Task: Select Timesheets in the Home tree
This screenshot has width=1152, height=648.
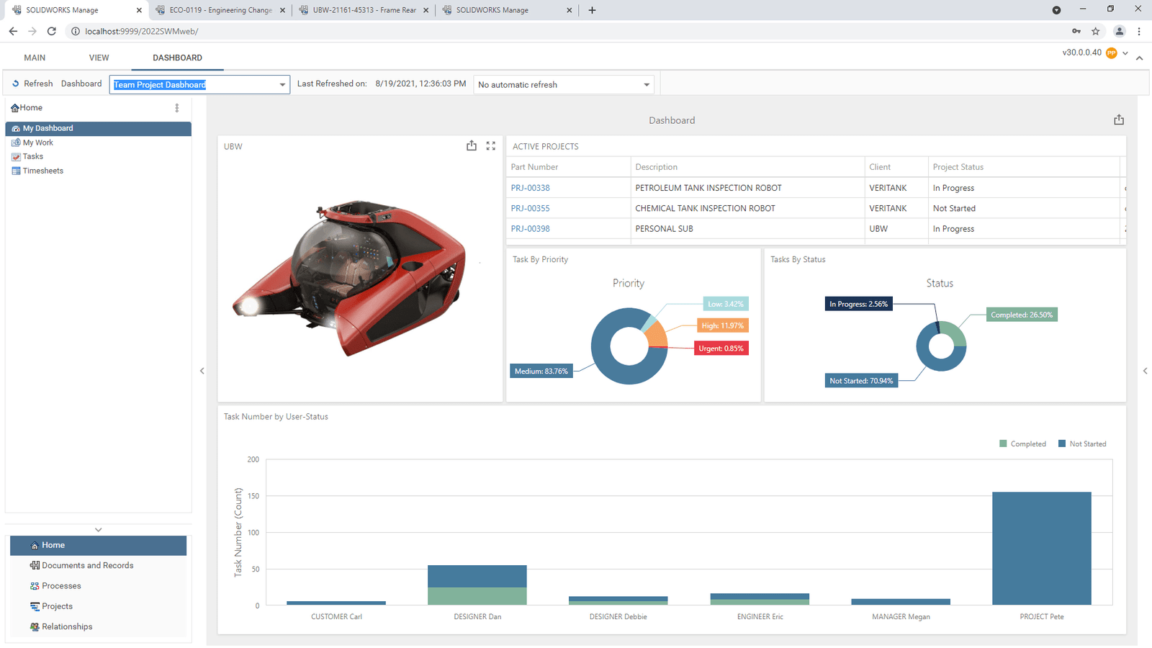Action: click(42, 171)
